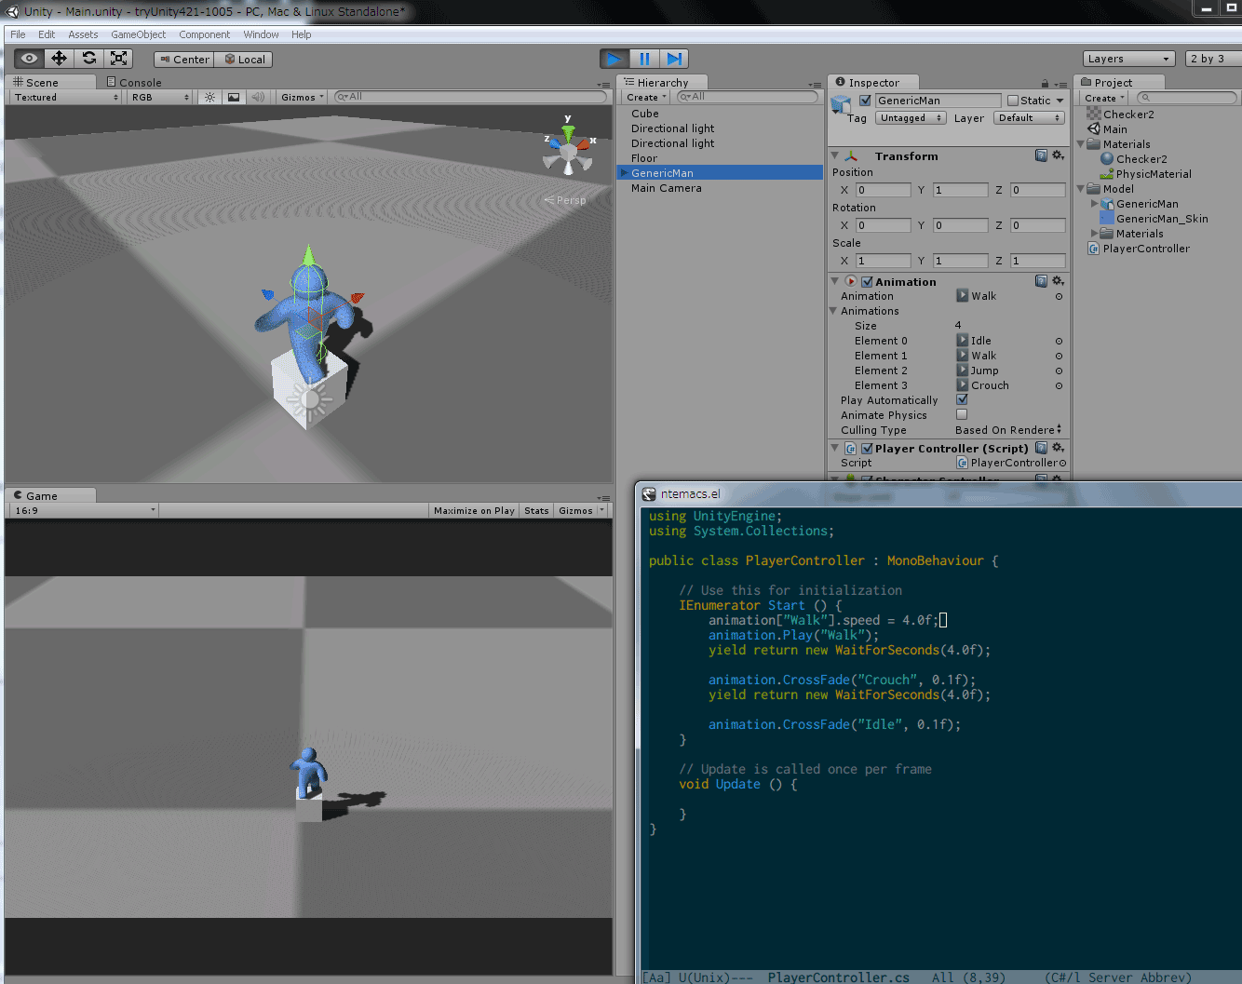The width and height of the screenshot is (1242, 984).
Task: Expand the Model folder in the Project panel
Action: (1080, 188)
